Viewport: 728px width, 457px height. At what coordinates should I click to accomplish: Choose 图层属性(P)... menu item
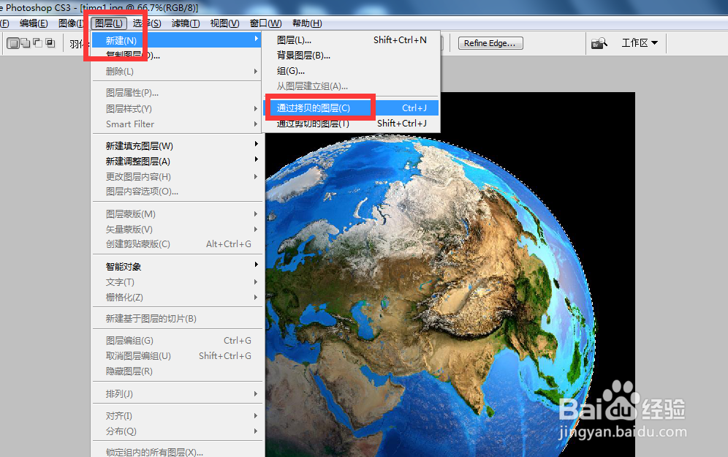(x=177, y=93)
